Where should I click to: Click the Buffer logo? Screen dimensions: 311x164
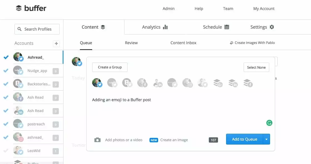tap(31, 8)
